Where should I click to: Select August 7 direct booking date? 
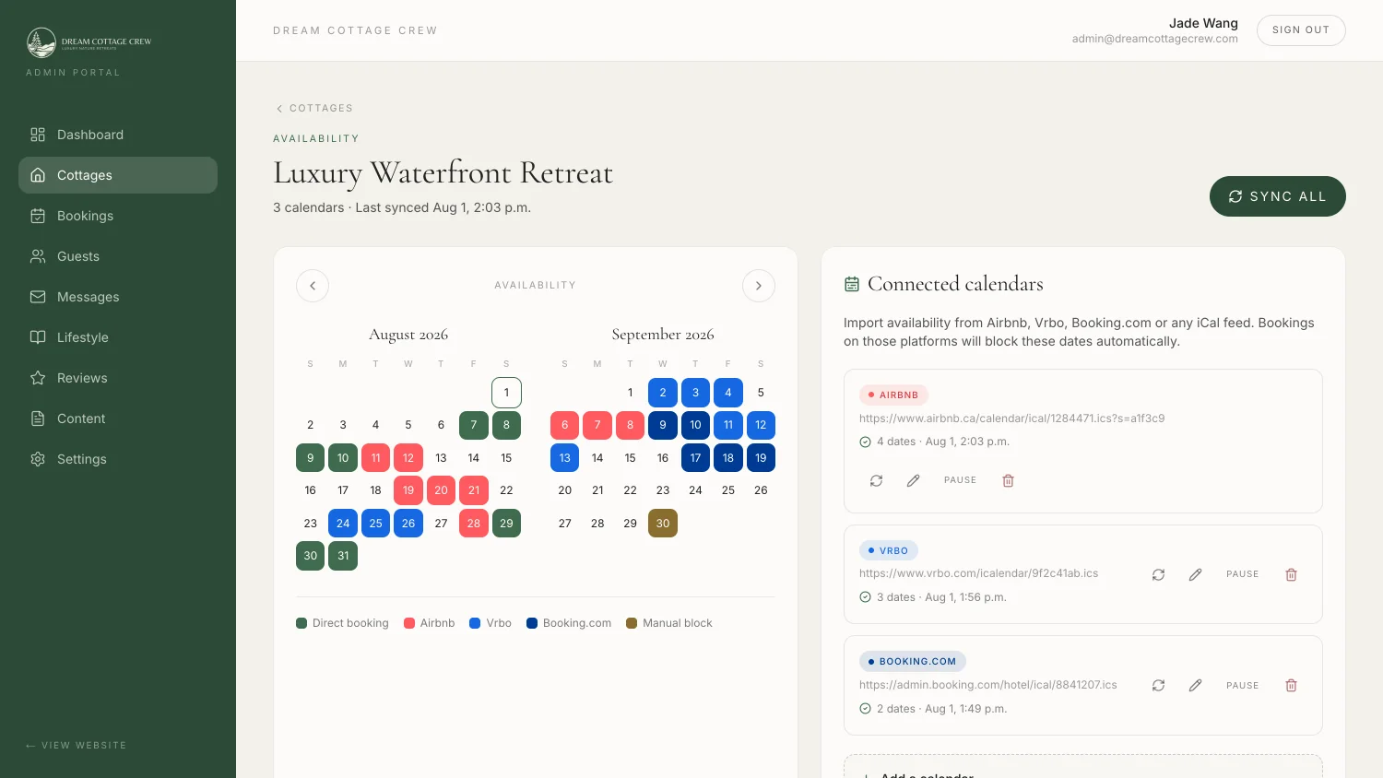click(x=474, y=425)
